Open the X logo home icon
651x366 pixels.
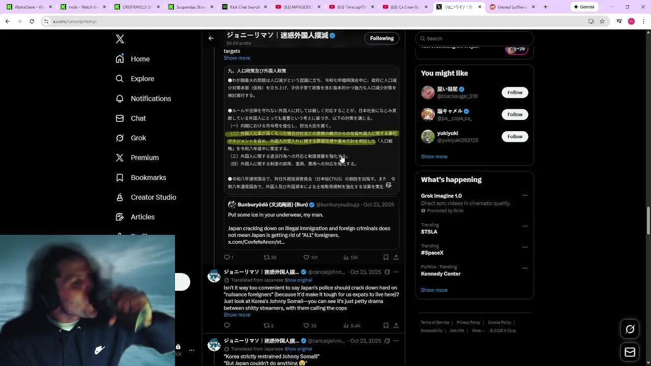(x=120, y=39)
